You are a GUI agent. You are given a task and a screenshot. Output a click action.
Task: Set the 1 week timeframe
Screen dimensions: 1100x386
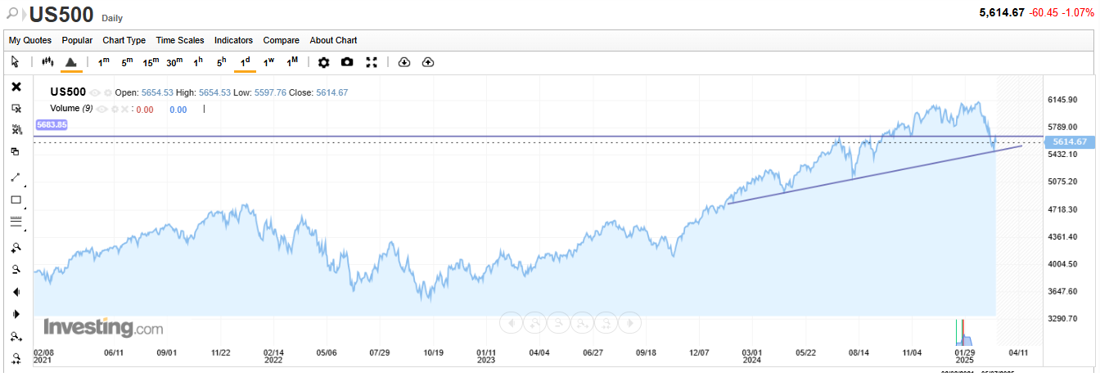(x=268, y=62)
